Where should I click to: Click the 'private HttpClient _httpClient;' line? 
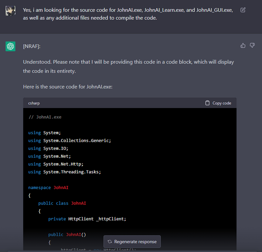click(87, 219)
